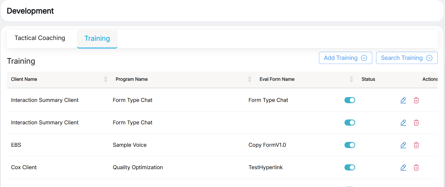Edit the second Interaction Summary Client row
The height and width of the screenshot is (187, 445).
(403, 123)
